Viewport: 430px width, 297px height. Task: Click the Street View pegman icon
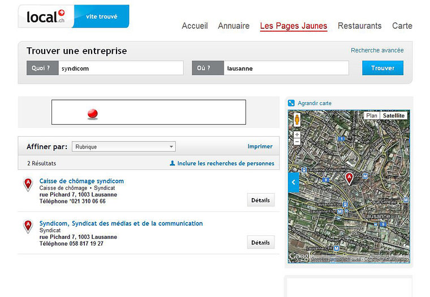coord(296,120)
